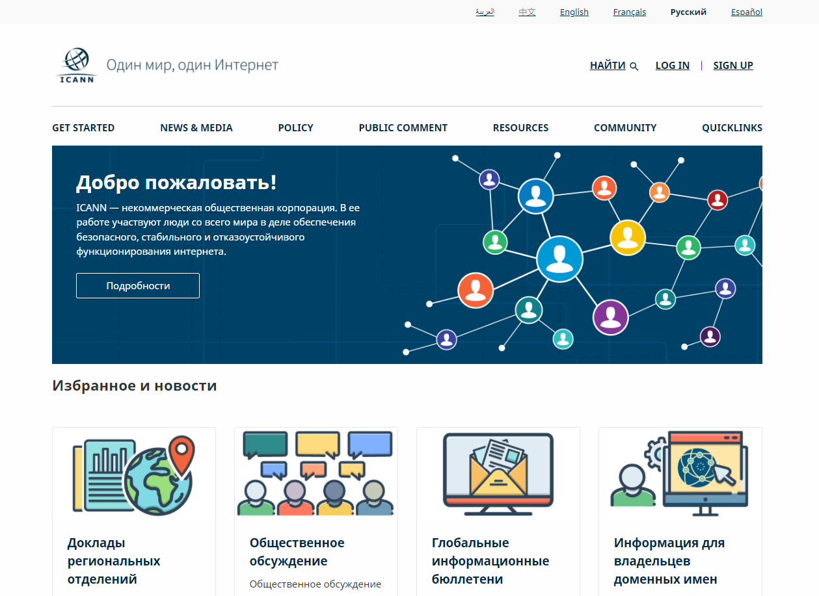The height and width of the screenshot is (596, 819).
Task: Click the speech bubbles public comment illustration
Action: (x=316, y=474)
